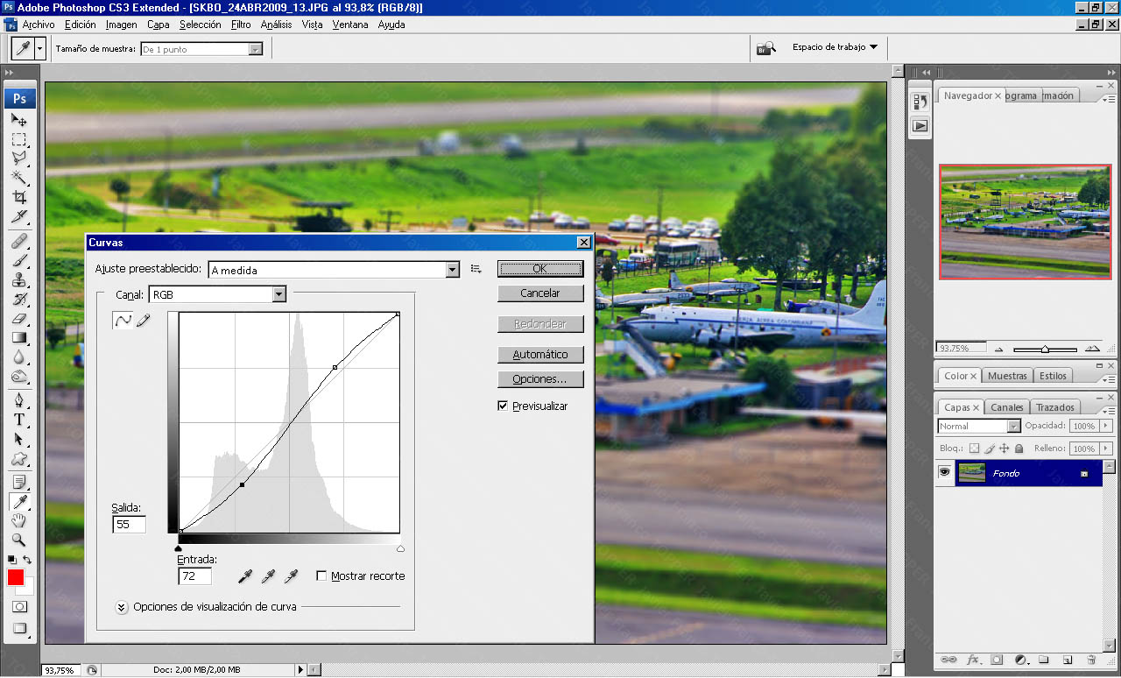1121x678 pixels.
Task: Open the Ajuste preestablecido dropdown
Action: pos(452,270)
